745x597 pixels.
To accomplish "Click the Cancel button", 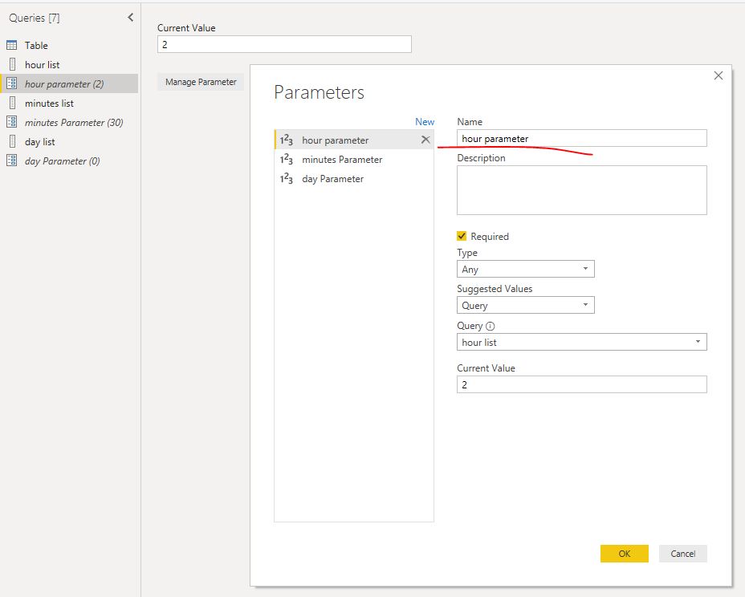I will pos(682,554).
